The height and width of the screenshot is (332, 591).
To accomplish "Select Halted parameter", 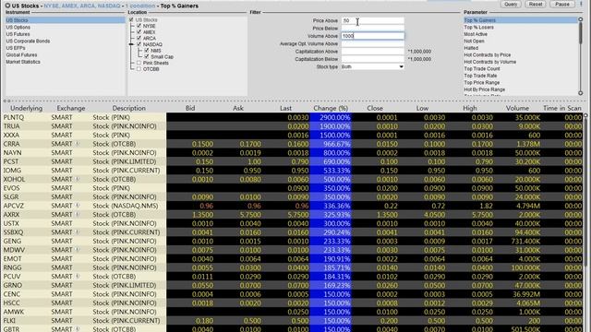I will (471, 48).
